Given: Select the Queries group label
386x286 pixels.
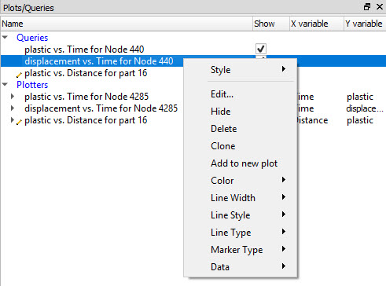Looking at the screenshot, I should click(32, 38).
